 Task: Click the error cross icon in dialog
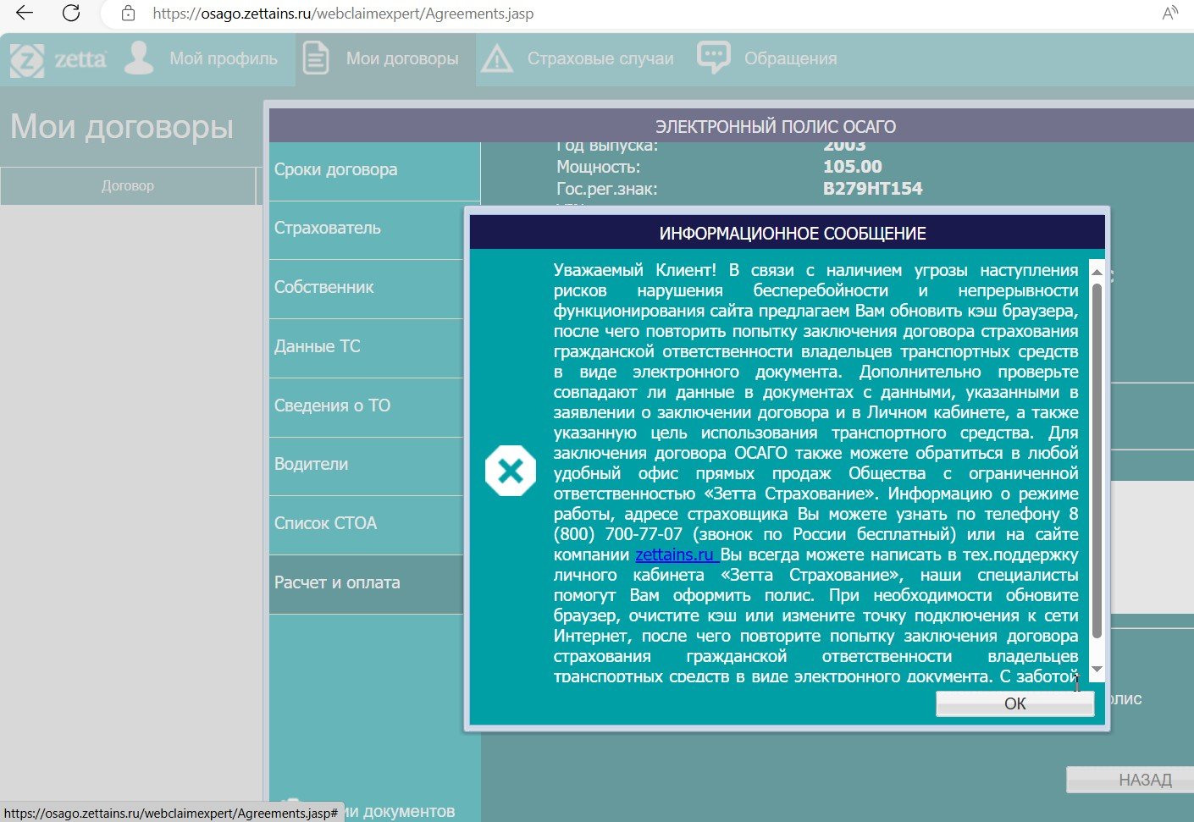pyautogui.click(x=511, y=471)
